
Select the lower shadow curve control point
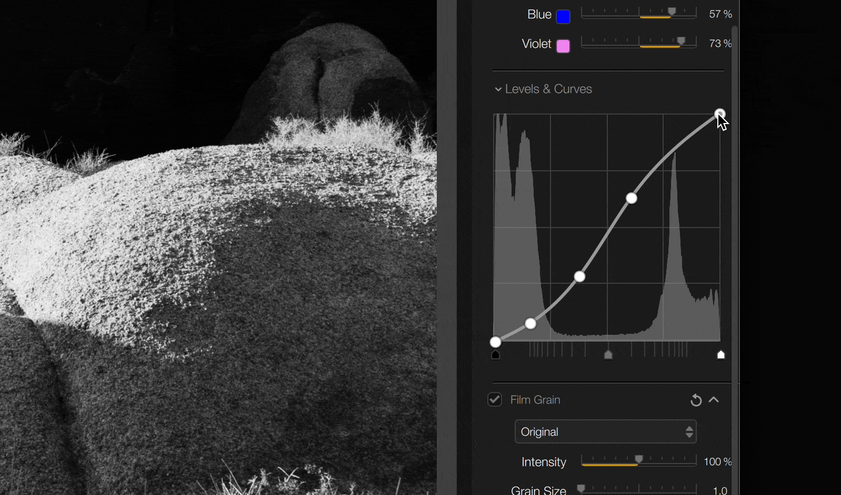pos(531,324)
